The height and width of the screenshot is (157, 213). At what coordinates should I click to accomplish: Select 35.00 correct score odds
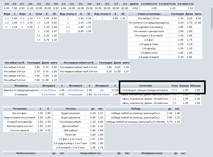pyautogui.click(x=89, y=8)
